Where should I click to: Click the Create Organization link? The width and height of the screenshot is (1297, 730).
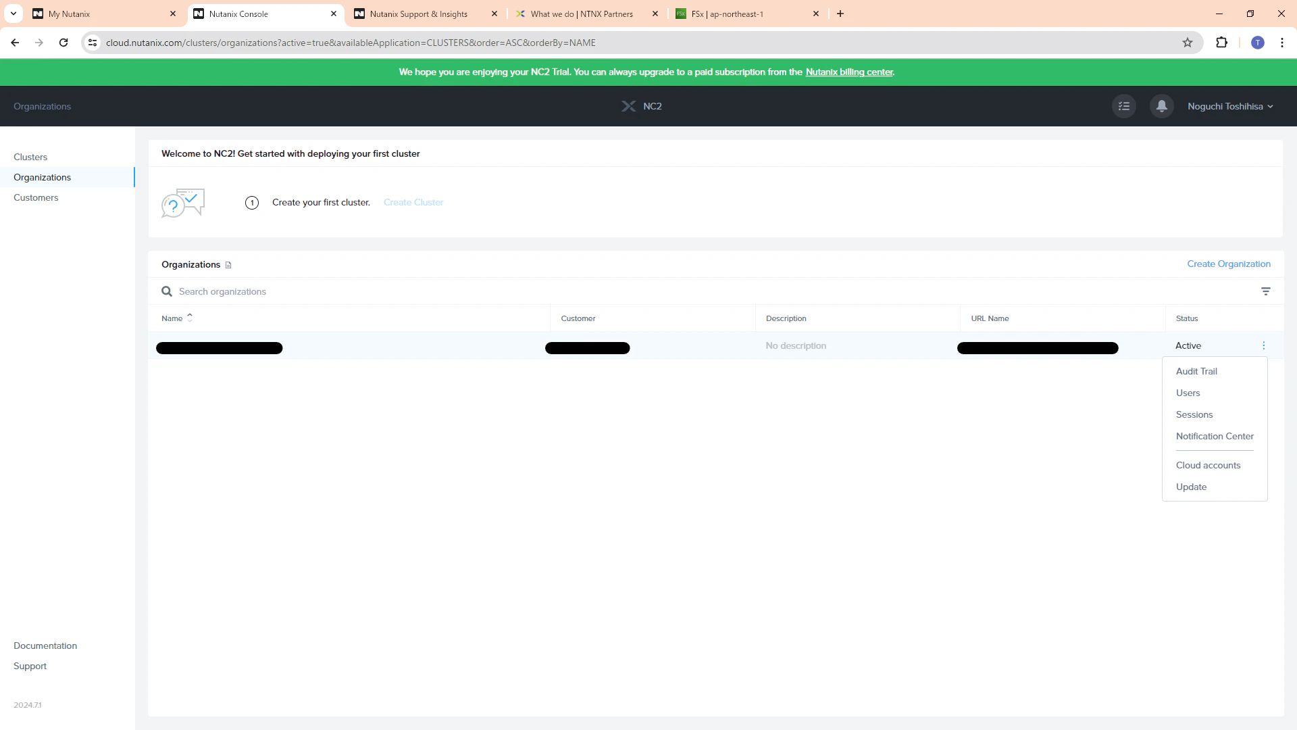click(1229, 264)
